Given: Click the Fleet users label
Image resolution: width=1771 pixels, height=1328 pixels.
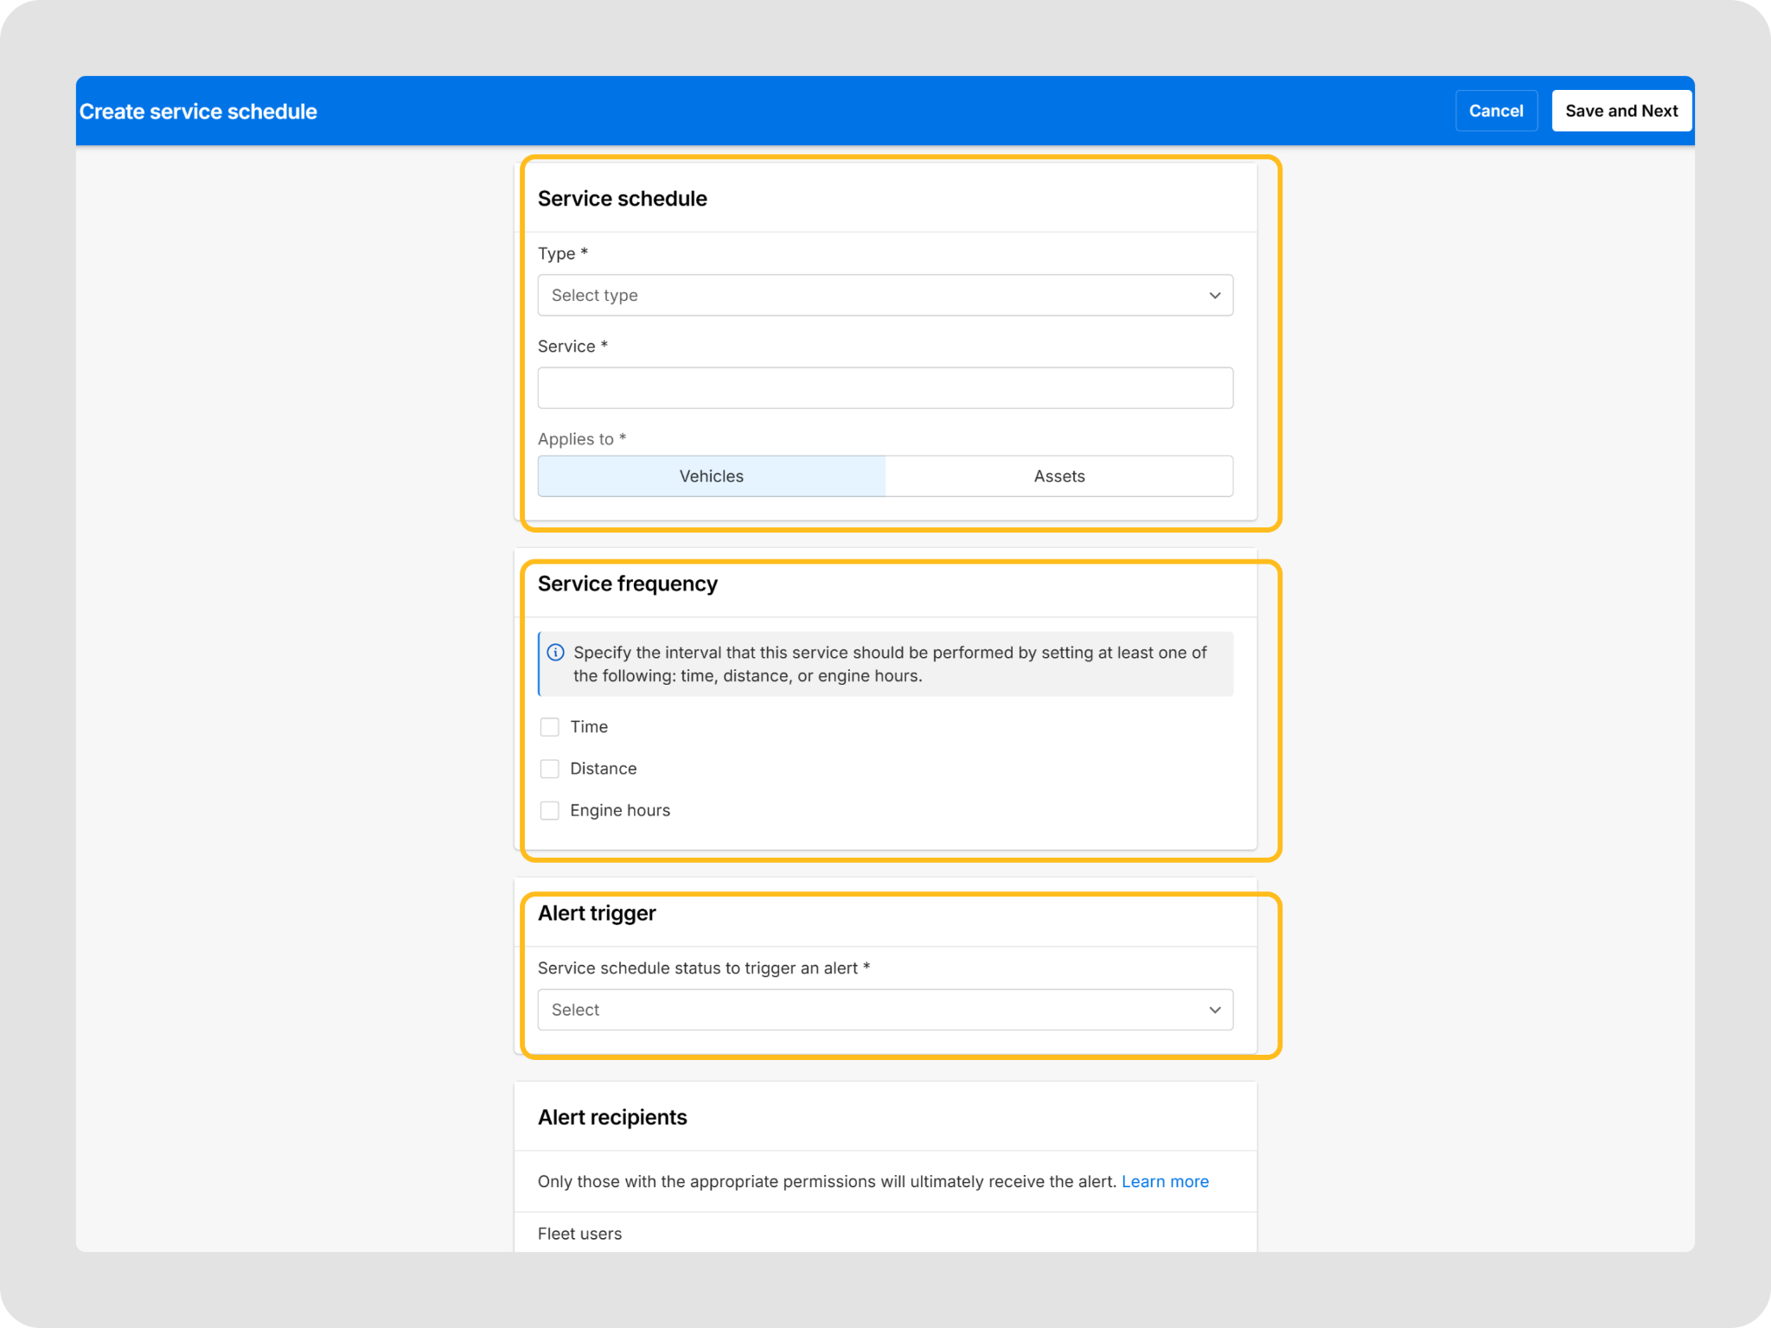Looking at the screenshot, I should coord(579,1234).
